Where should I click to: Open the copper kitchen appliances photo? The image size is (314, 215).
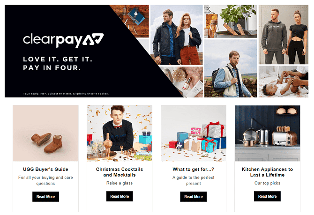pos(267,133)
